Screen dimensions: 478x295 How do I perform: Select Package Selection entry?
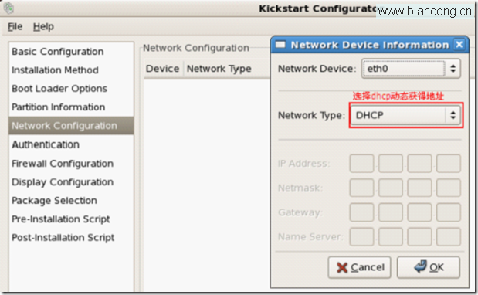54,201
